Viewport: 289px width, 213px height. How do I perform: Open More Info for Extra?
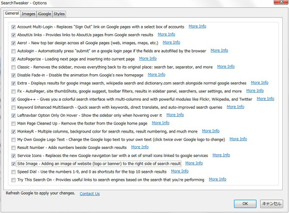tap(260, 83)
